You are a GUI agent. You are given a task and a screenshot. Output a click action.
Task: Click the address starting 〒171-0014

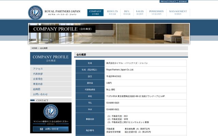click(x=136, y=96)
